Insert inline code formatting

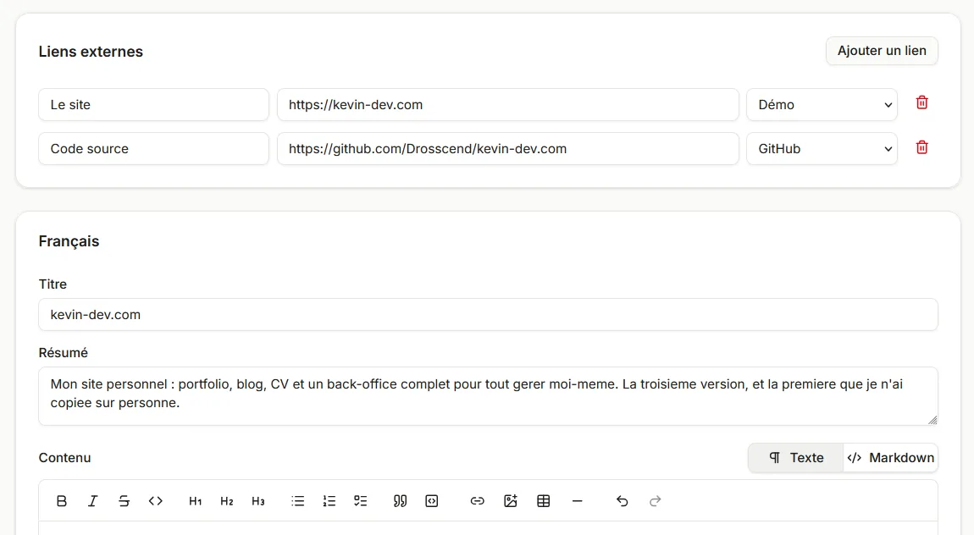coord(155,501)
